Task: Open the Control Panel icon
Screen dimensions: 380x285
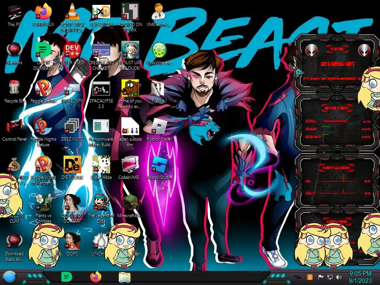Action: [14, 126]
